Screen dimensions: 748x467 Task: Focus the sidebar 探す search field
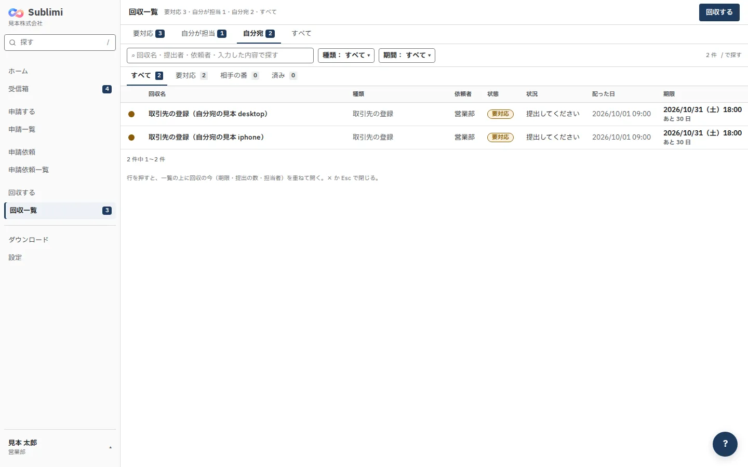[x=60, y=43]
